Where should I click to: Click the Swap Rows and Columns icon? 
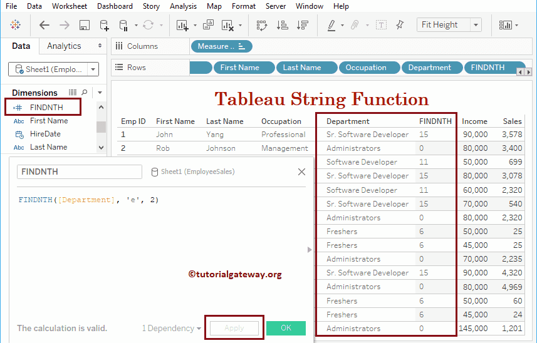tap(262, 25)
